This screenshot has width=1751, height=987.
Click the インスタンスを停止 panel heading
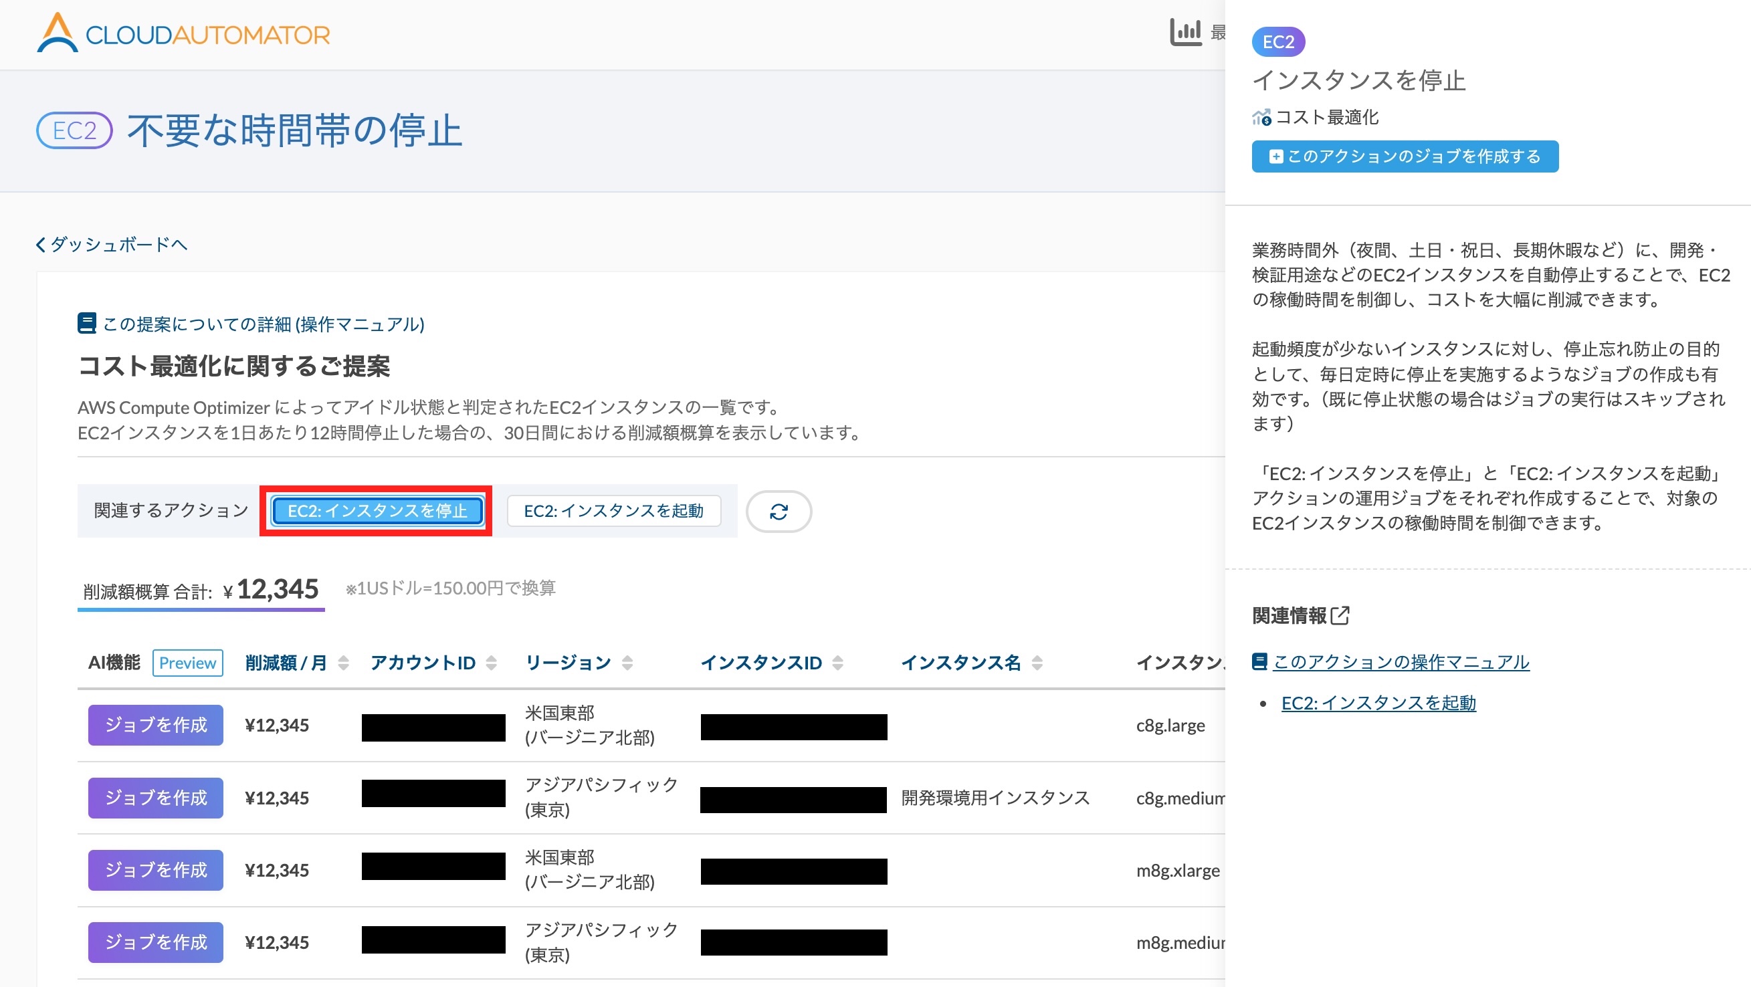1359,80
